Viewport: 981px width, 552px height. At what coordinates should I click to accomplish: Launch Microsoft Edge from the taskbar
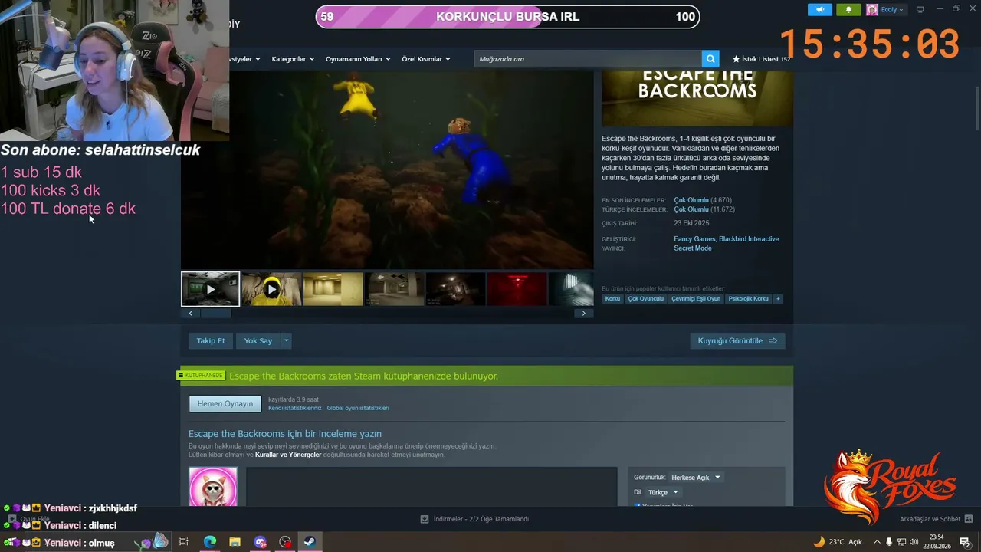pos(209,542)
